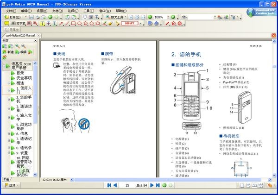Viewport: 278px width, 195px height.
Task: Expand the 1. 使用入门 bookmark
Action: click(9, 90)
